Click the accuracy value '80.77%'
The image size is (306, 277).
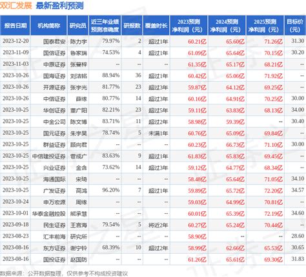(111, 99)
